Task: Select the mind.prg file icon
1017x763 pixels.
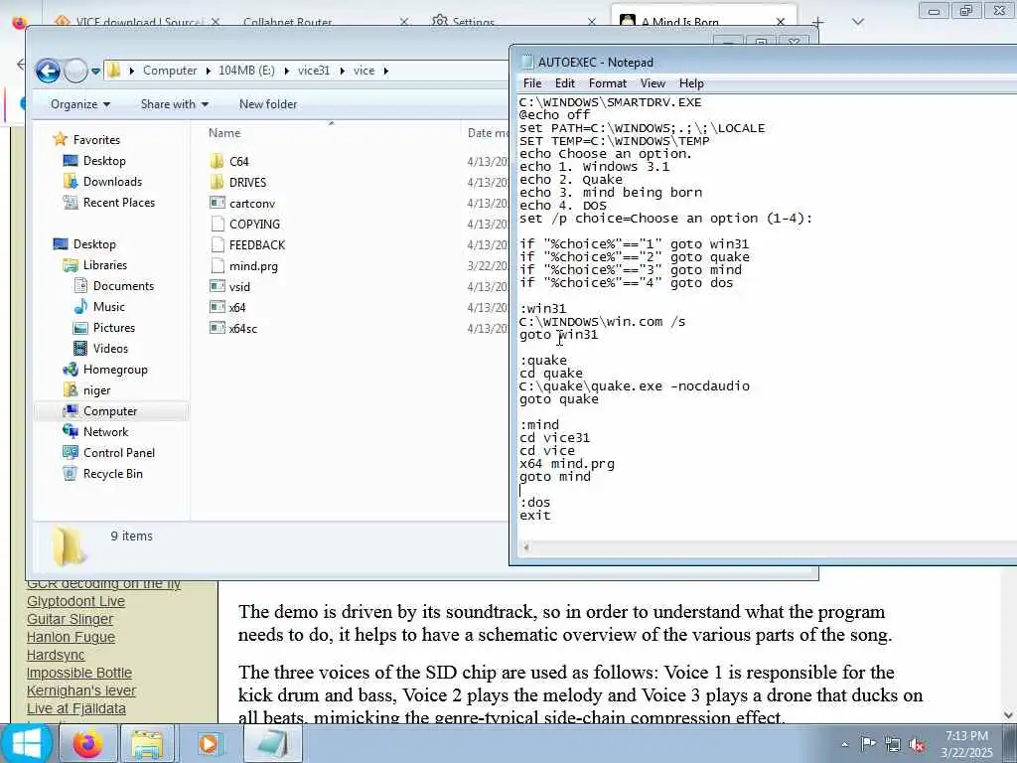Action: point(218,265)
